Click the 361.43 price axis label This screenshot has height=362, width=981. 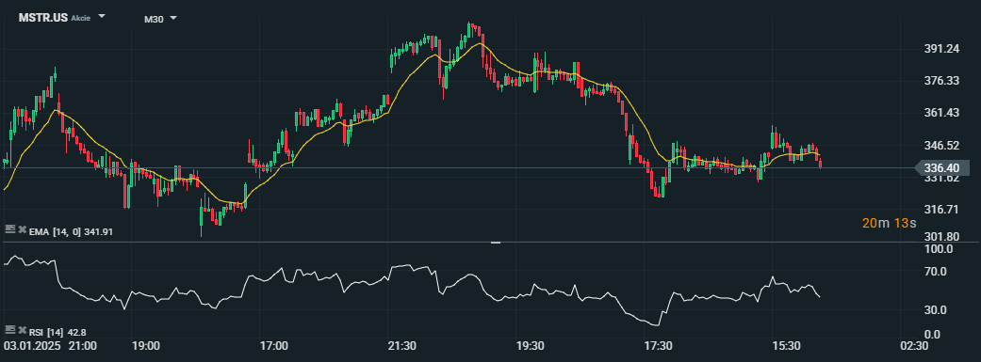coord(942,113)
